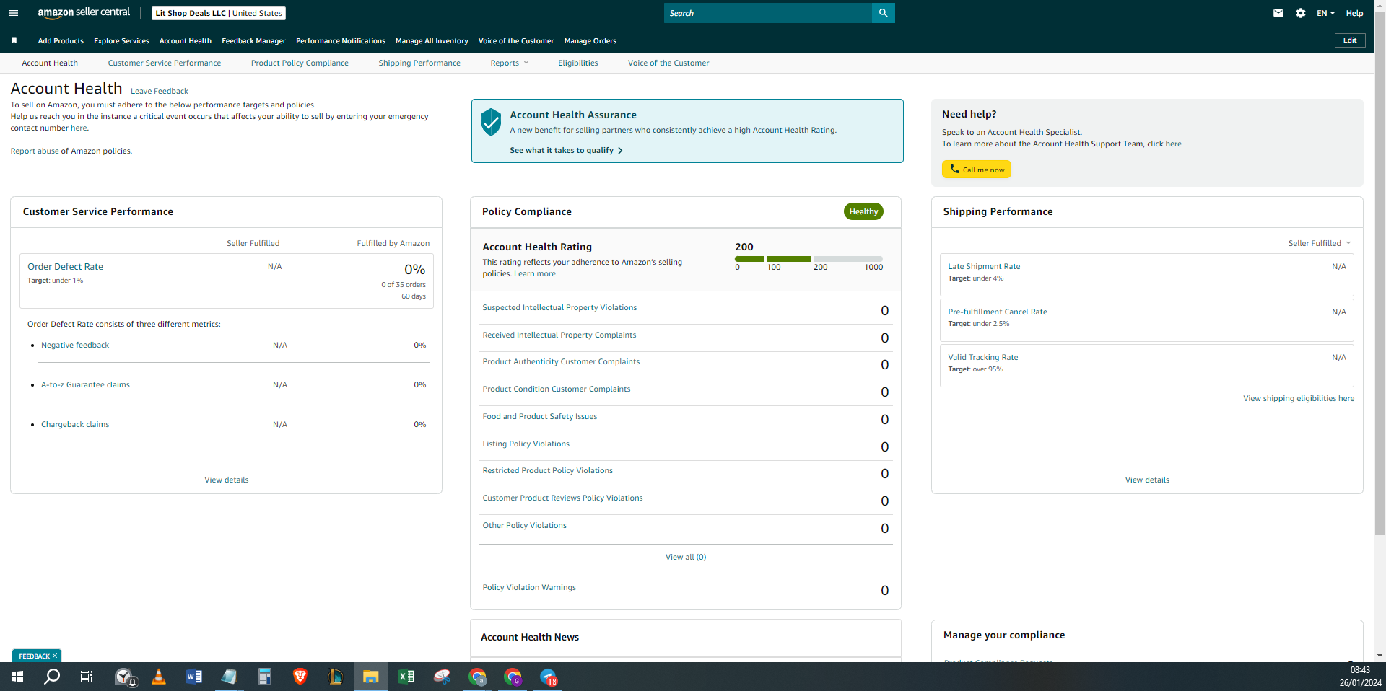The height and width of the screenshot is (691, 1386).
Task: Open the EN language dropdown
Action: [x=1325, y=13]
